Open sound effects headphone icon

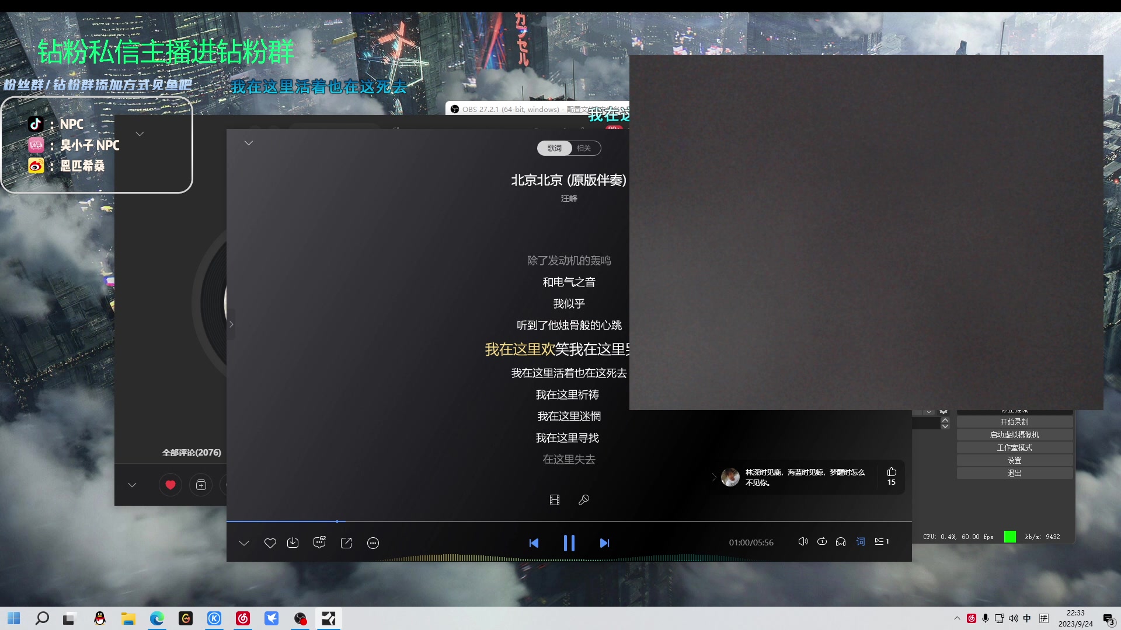tap(841, 541)
